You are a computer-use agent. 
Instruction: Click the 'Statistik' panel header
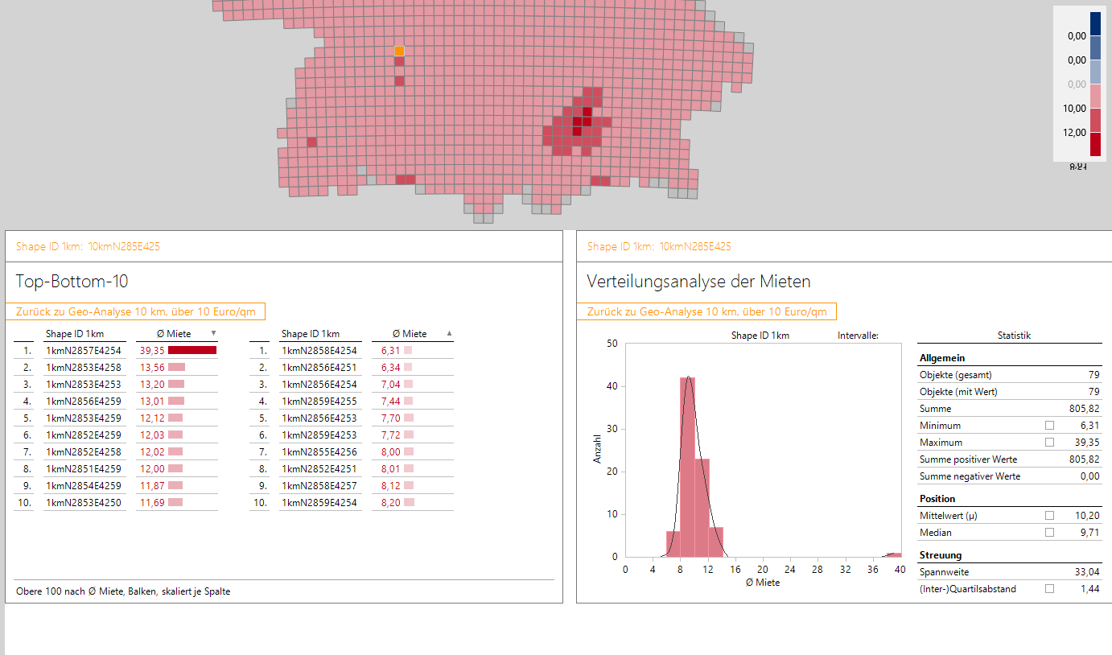pyautogui.click(x=1013, y=336)
